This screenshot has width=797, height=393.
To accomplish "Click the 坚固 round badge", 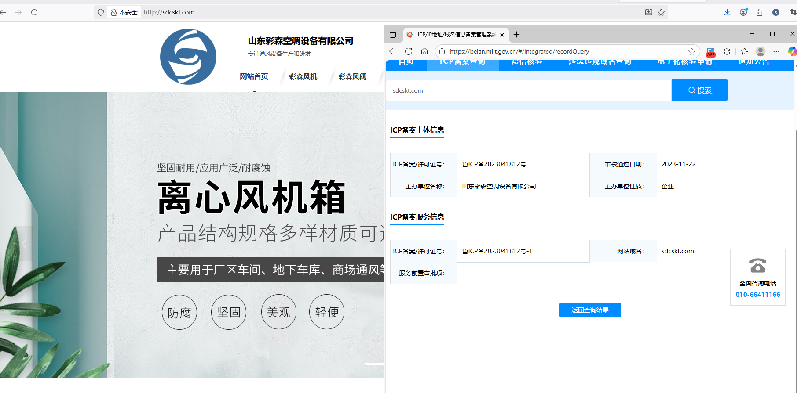I will (229, 312).
